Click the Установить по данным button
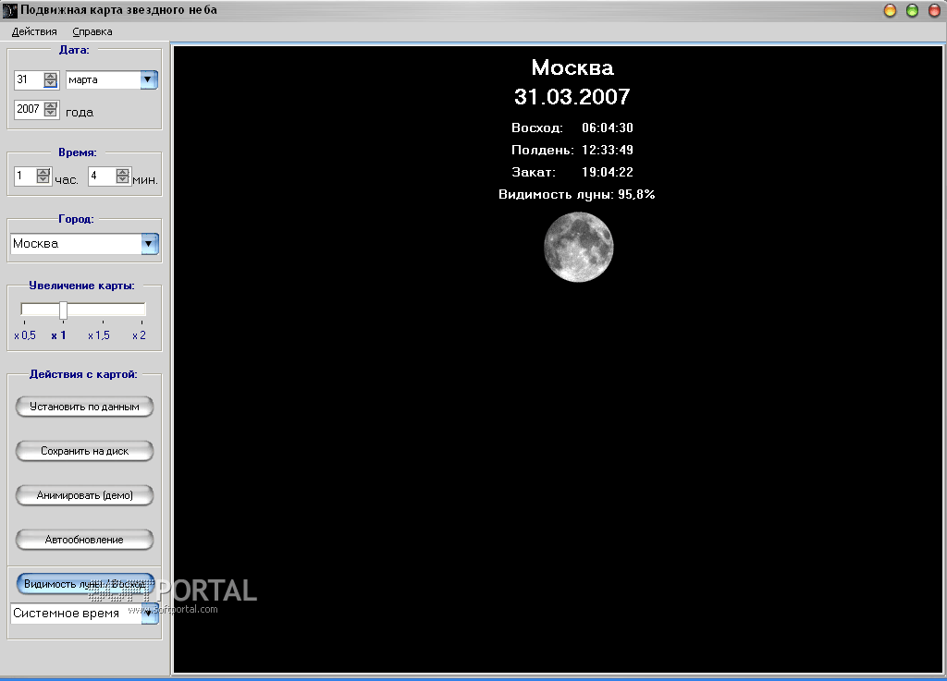The image size is (947, 681). (x=84, y=407)
